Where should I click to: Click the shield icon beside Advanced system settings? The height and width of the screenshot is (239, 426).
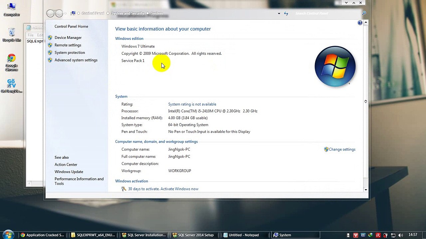tap(50, 60)
